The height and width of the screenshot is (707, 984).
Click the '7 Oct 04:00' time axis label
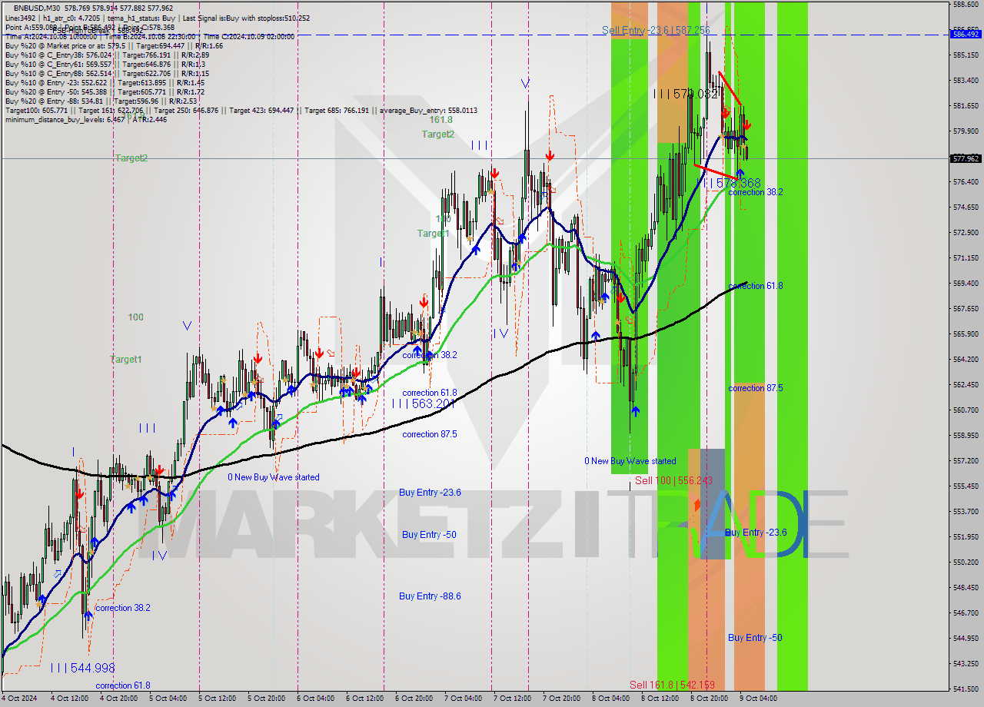pos(463,699)
